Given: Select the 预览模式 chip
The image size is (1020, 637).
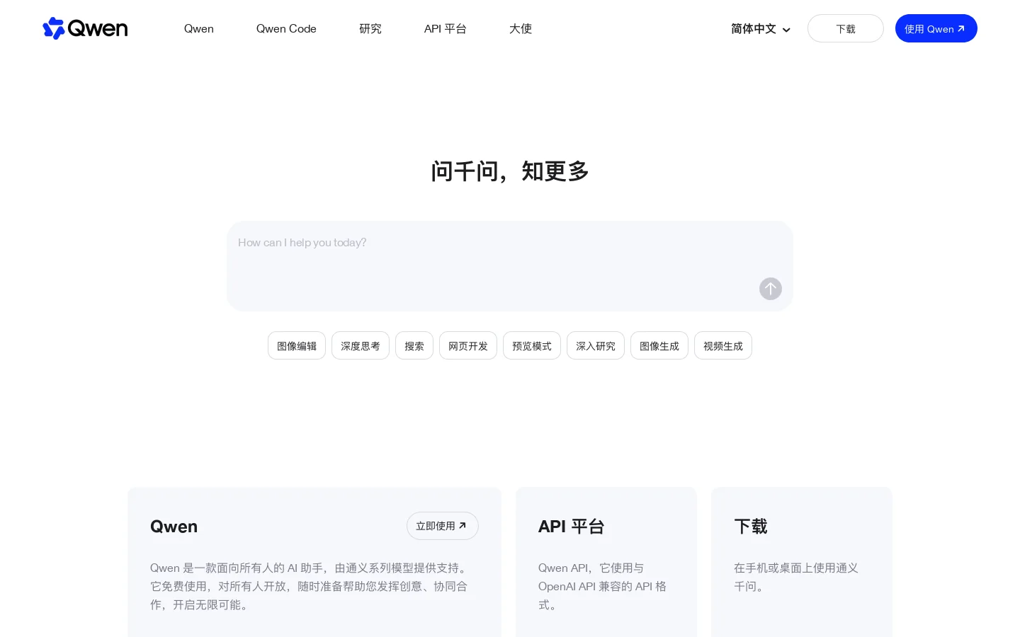Looking at the screenshot, I should [x=532, y=345].
